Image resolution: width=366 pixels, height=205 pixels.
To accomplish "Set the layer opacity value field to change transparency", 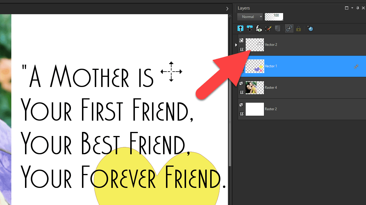I will pyautogui.click(x=274, y=17).
